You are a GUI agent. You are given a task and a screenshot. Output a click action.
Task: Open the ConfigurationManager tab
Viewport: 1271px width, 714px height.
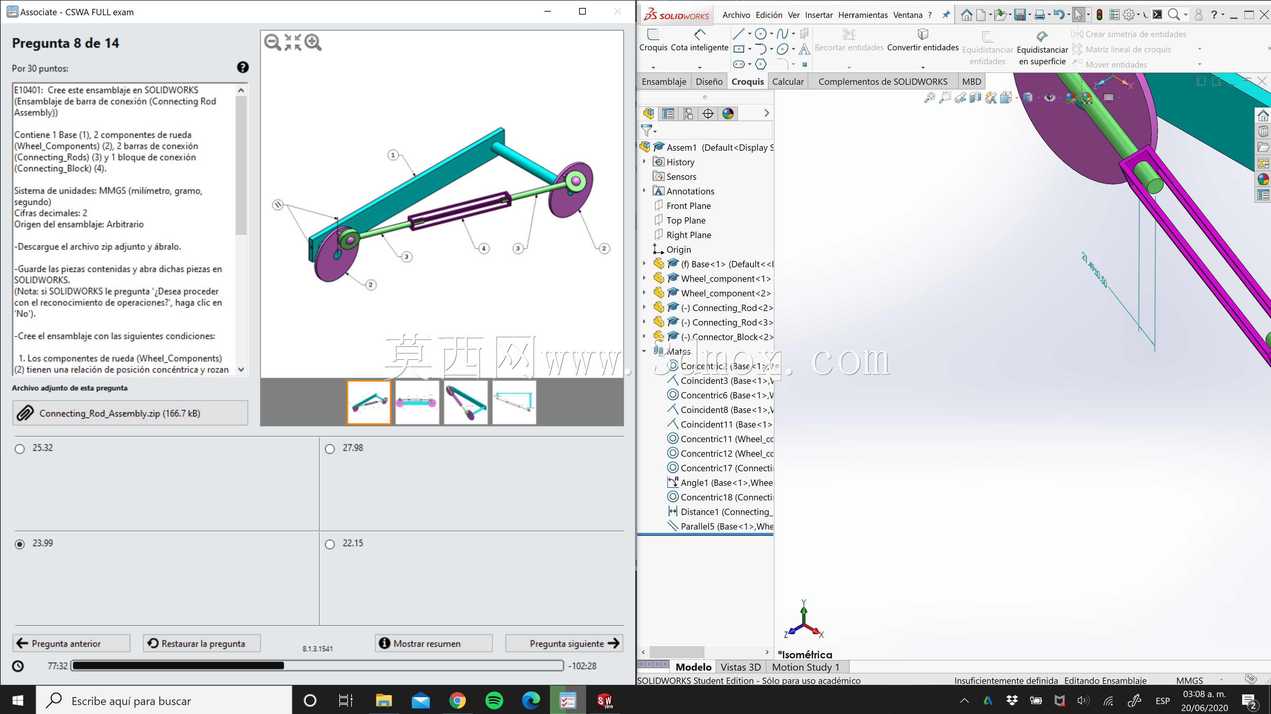click(x=688, y=114)
